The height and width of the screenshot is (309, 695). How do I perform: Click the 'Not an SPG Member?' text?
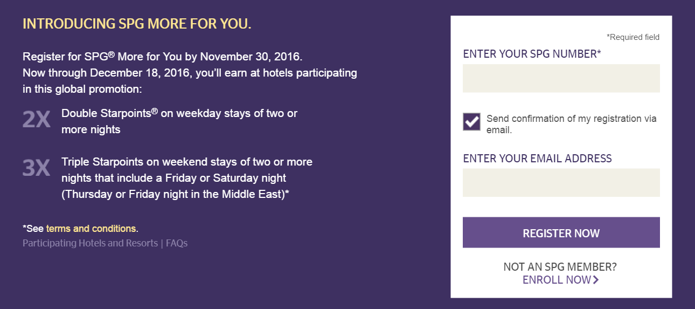[560, 267]
